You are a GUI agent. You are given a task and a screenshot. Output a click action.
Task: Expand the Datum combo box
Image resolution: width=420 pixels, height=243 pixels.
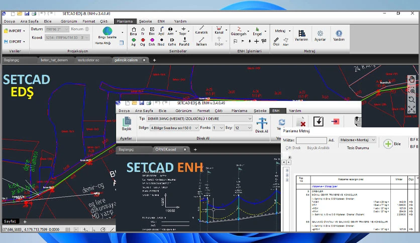point(57,29)
